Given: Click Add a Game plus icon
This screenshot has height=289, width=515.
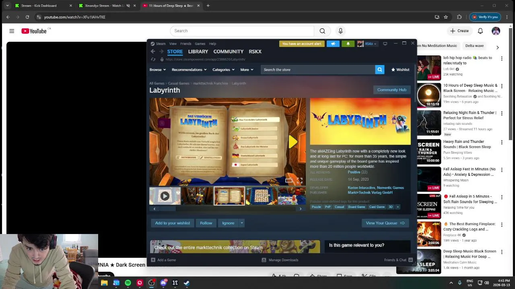Looking at the screenshot, I should pos(153,260).
